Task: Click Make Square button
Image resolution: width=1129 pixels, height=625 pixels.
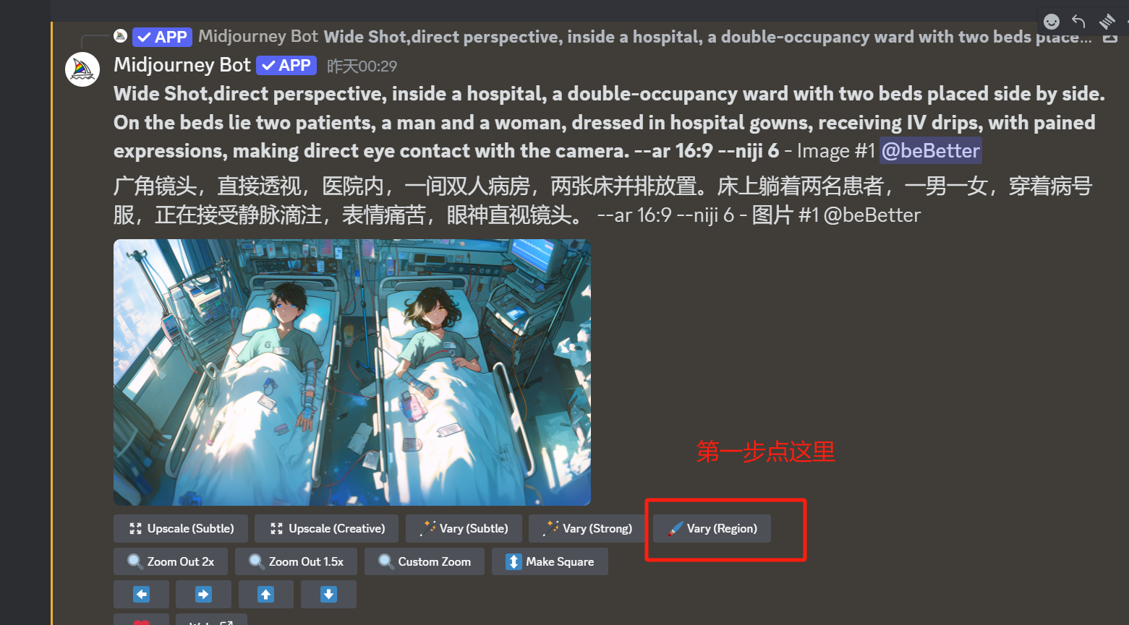Action: coord(550,561)
